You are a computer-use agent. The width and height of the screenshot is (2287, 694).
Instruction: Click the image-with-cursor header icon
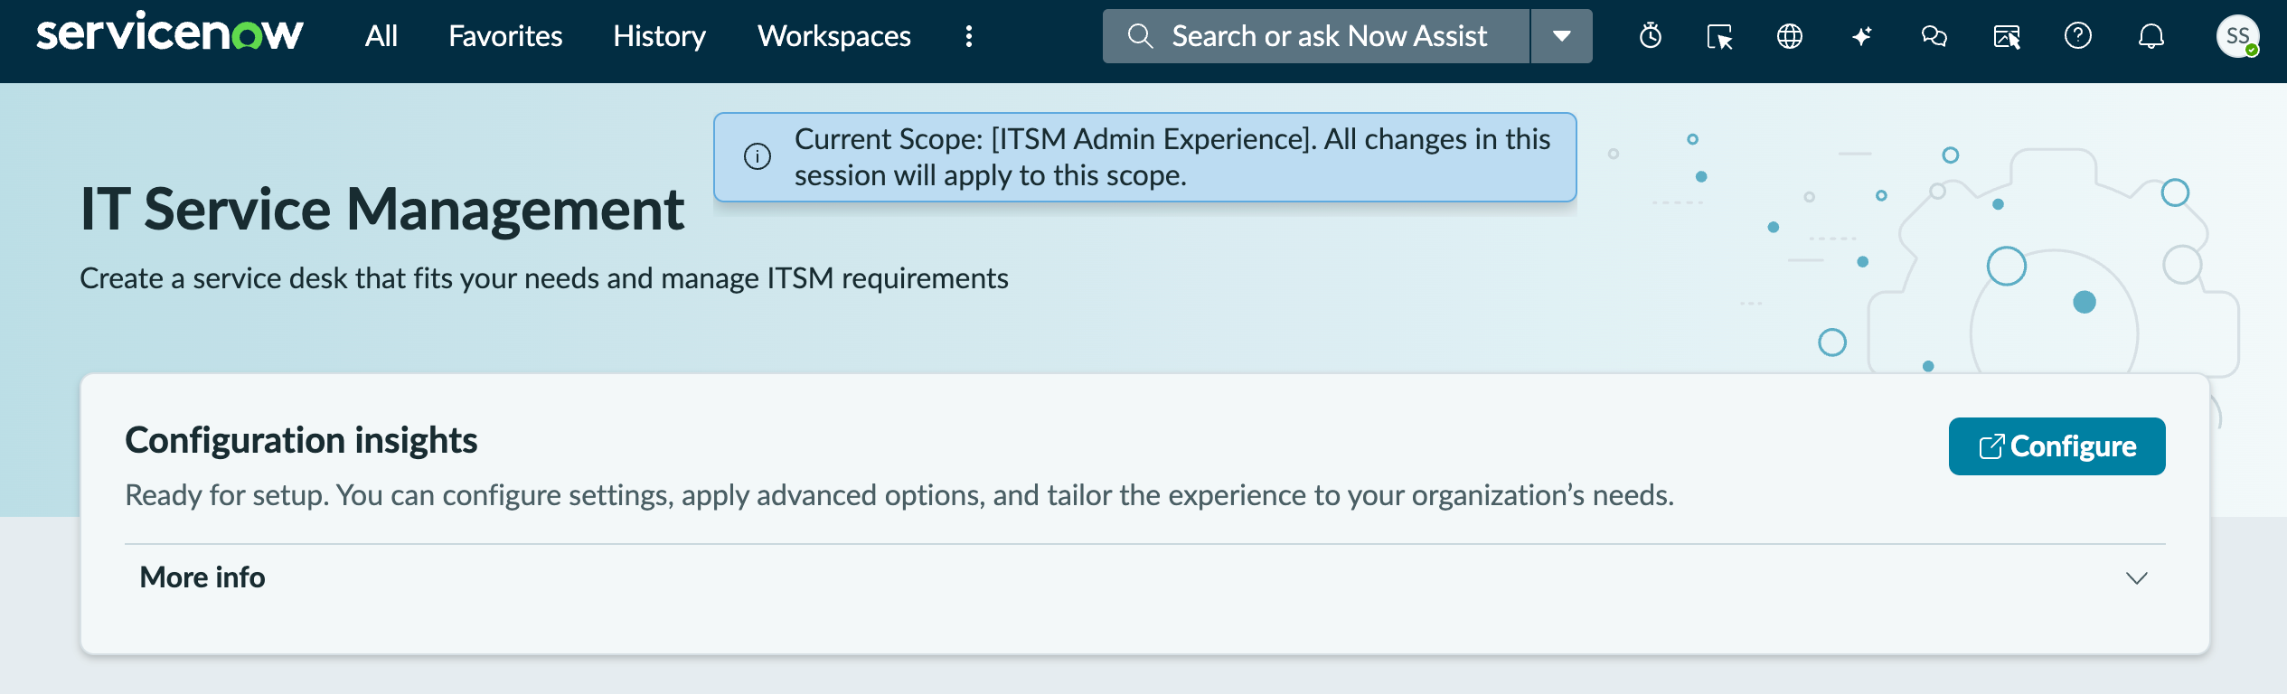click(2007, 36)
